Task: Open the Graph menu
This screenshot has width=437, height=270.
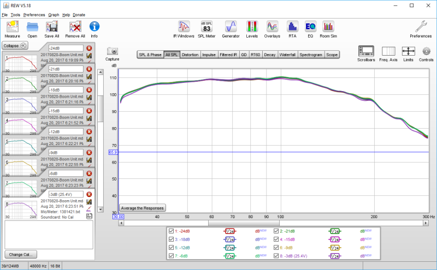Action: 54,15
